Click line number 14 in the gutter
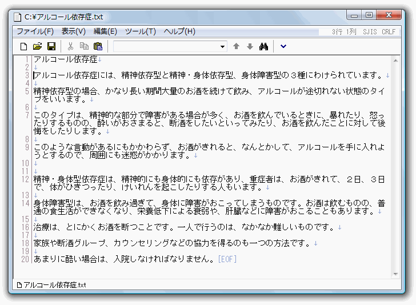The image size is (416, 305). click(25, 203)
